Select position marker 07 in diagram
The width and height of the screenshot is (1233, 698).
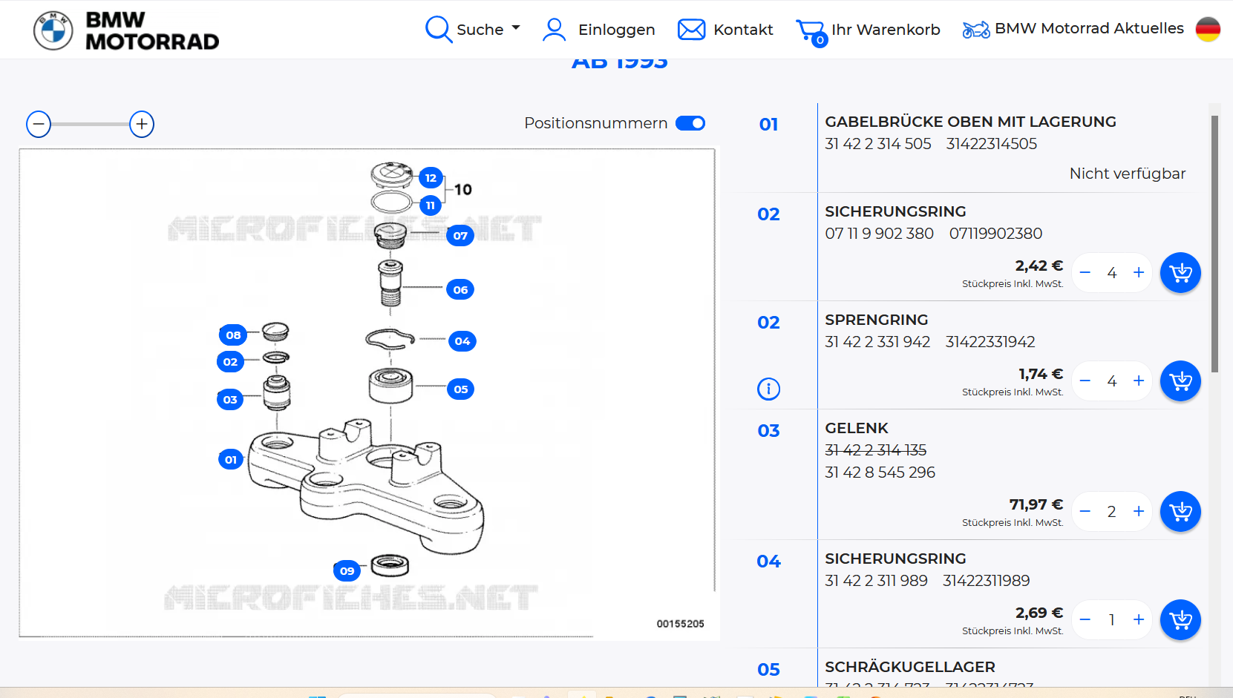click(x=460, y=236)
